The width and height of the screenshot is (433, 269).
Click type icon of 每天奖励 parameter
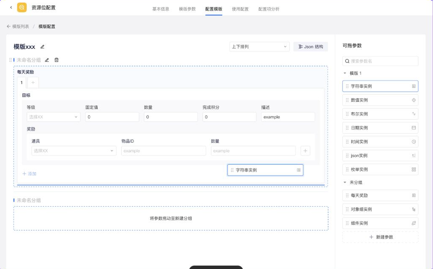click(x=414, y=195)
